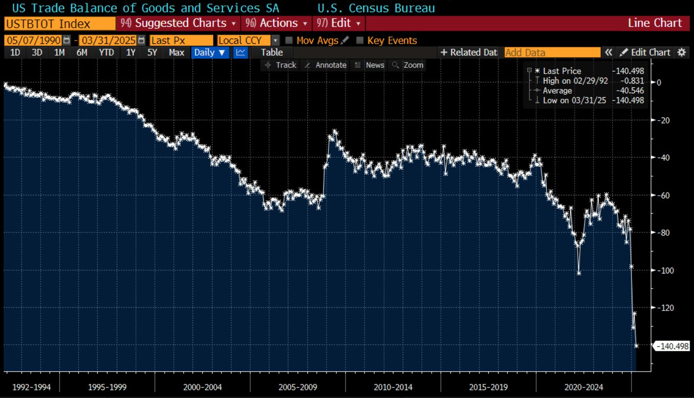The width and height of the screenshot is (694, 398).
Task: Click the Zoom magnifier tool
Action: tap(407, 65)
